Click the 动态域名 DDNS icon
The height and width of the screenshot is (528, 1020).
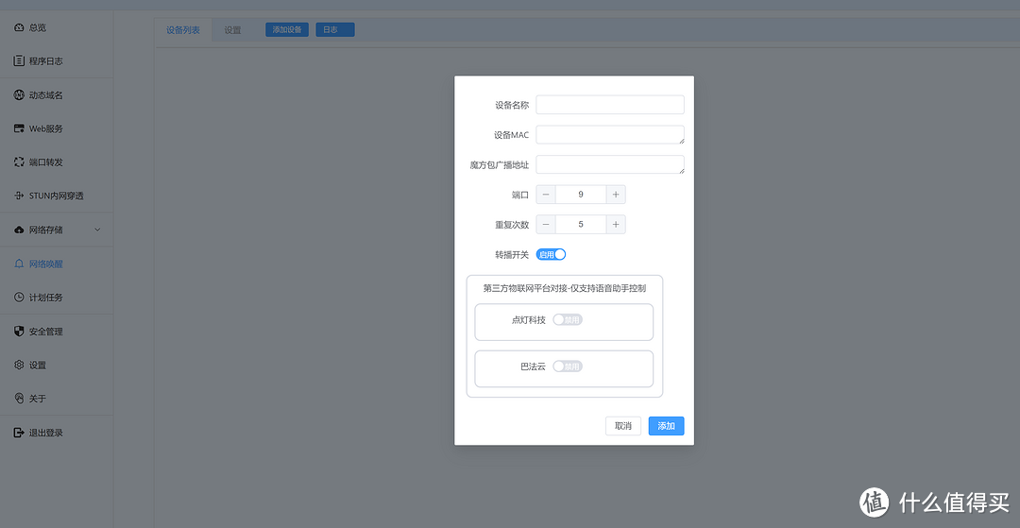pyautogui.click(x=19, y=95)
